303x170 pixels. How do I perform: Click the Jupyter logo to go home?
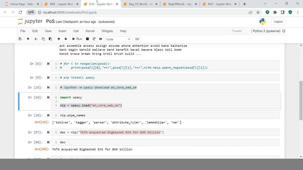click(x=30, y=21)
